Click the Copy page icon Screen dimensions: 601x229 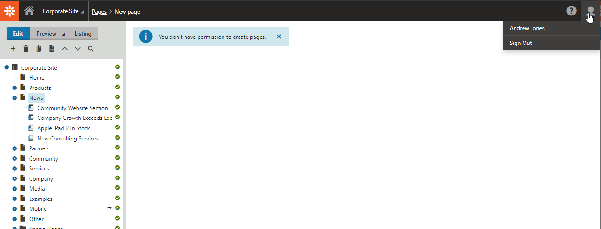tap(39, 49)
